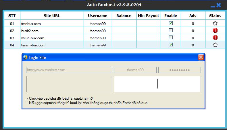Click the empty Balance cell for tmnbux.com

point(124,23)
